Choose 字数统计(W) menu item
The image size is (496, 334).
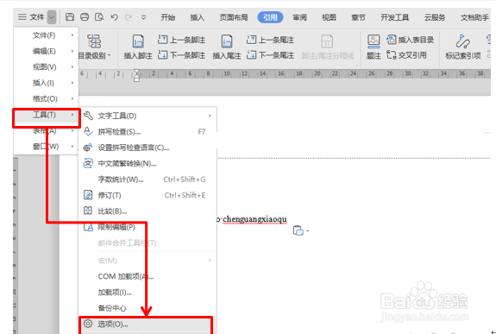tap(148, 180)
